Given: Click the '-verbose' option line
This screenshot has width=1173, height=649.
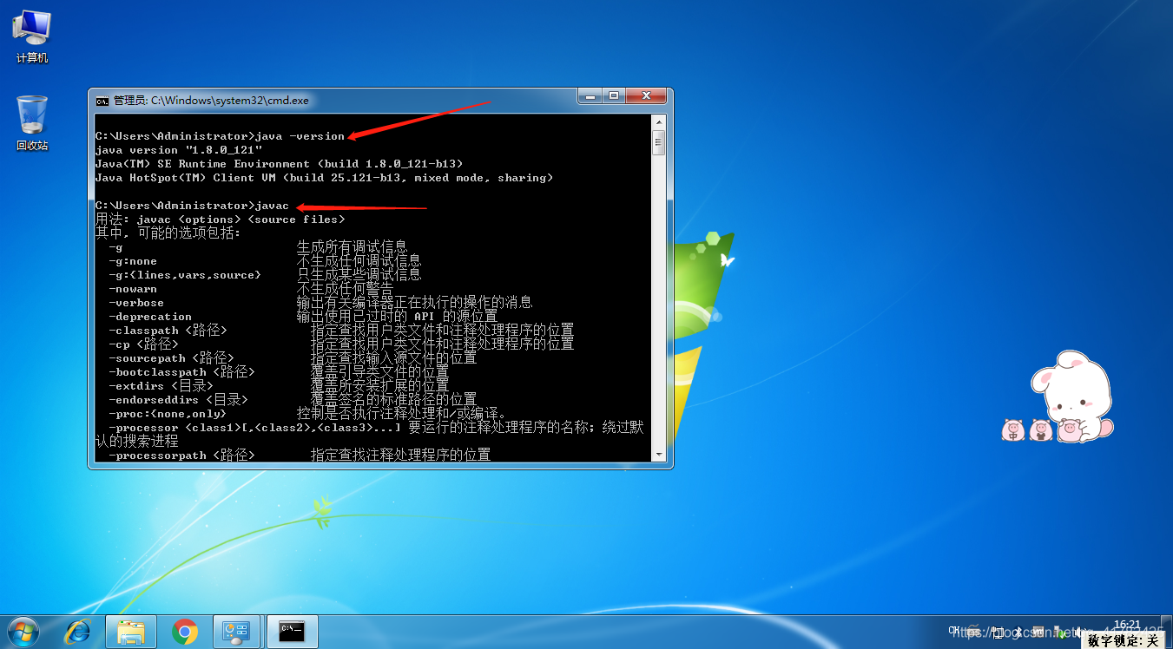Looking at the screenshot, I should click(x=320, y=303).
